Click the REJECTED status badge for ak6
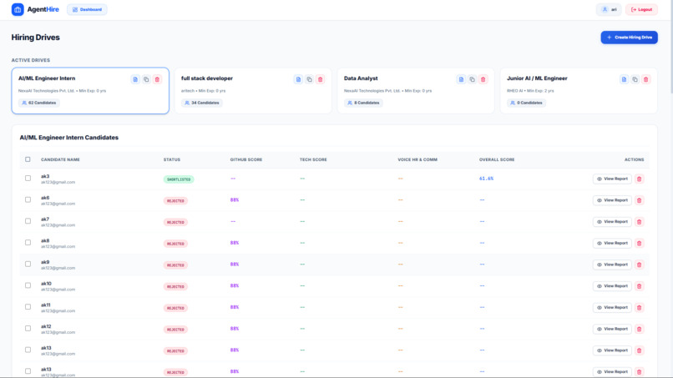The image size is (673, 378). [x=175, y=201]
